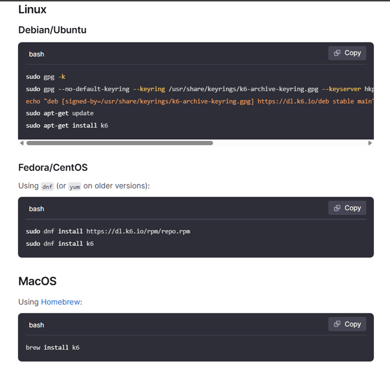Click the inline 'dnf' code label
390x371 pixels.
click(x=47, y=187)
